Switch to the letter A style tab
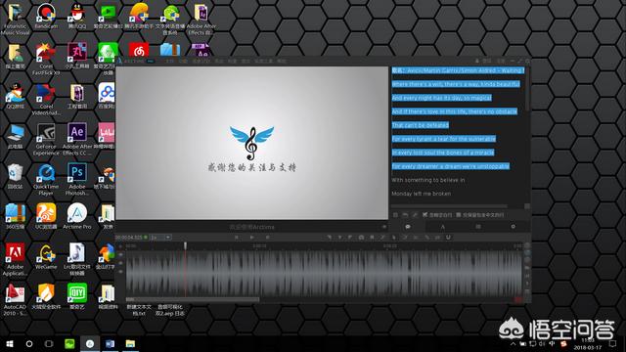Screen dimensions: 626x352 [442, 227]
